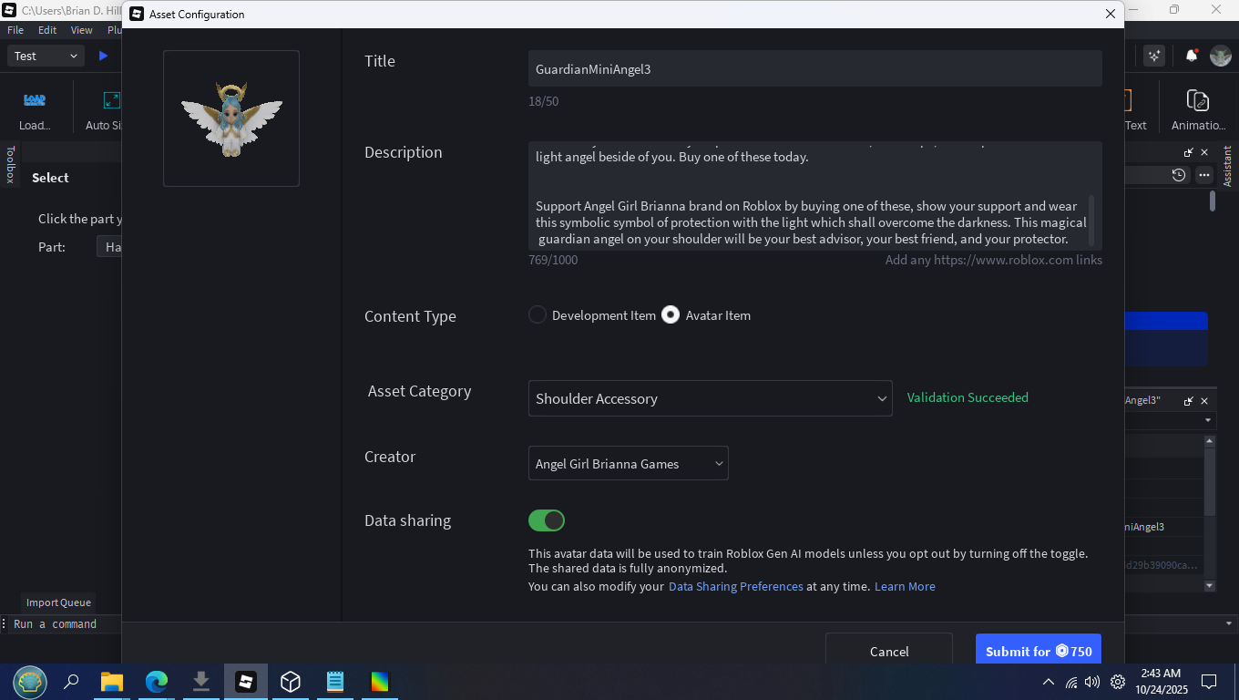Open the File menu
The height and width of the screenshot is (700, 1239).
[x=15, y=30]
